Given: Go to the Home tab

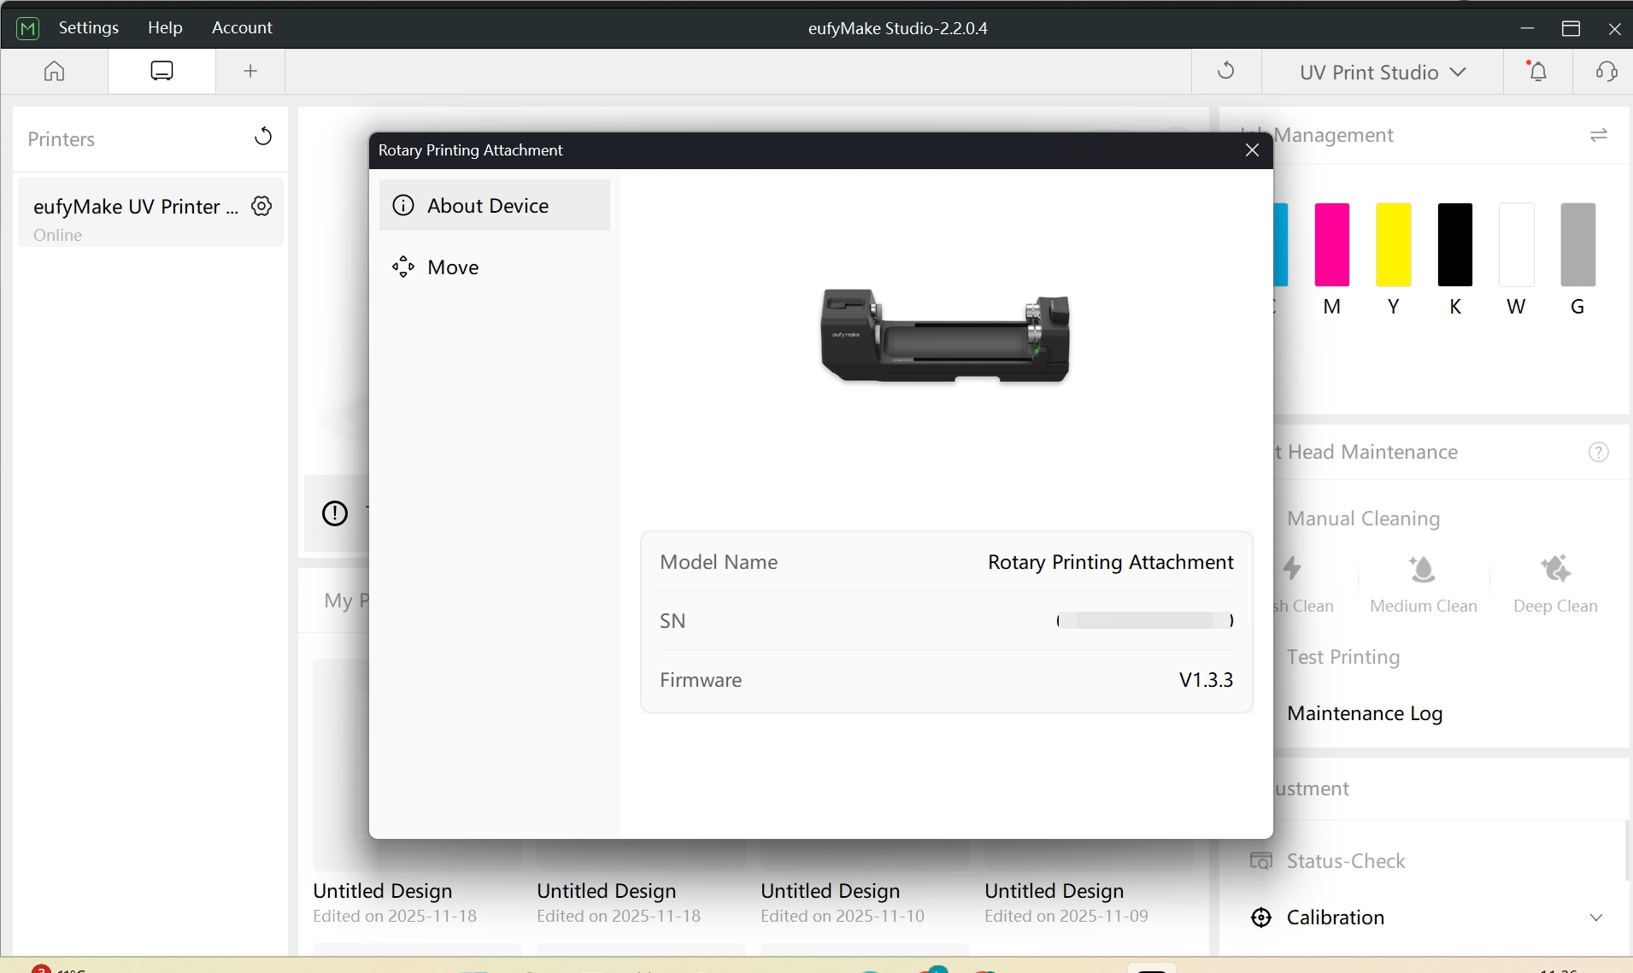Looking at the screenshot, I should pos(54,71).
